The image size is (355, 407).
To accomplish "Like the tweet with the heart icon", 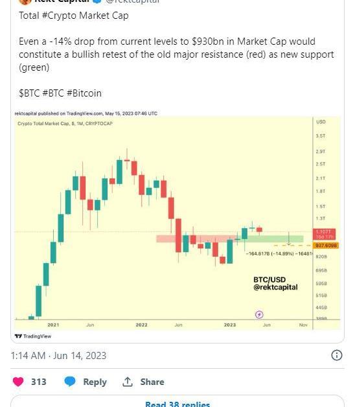I will (18, 382).
